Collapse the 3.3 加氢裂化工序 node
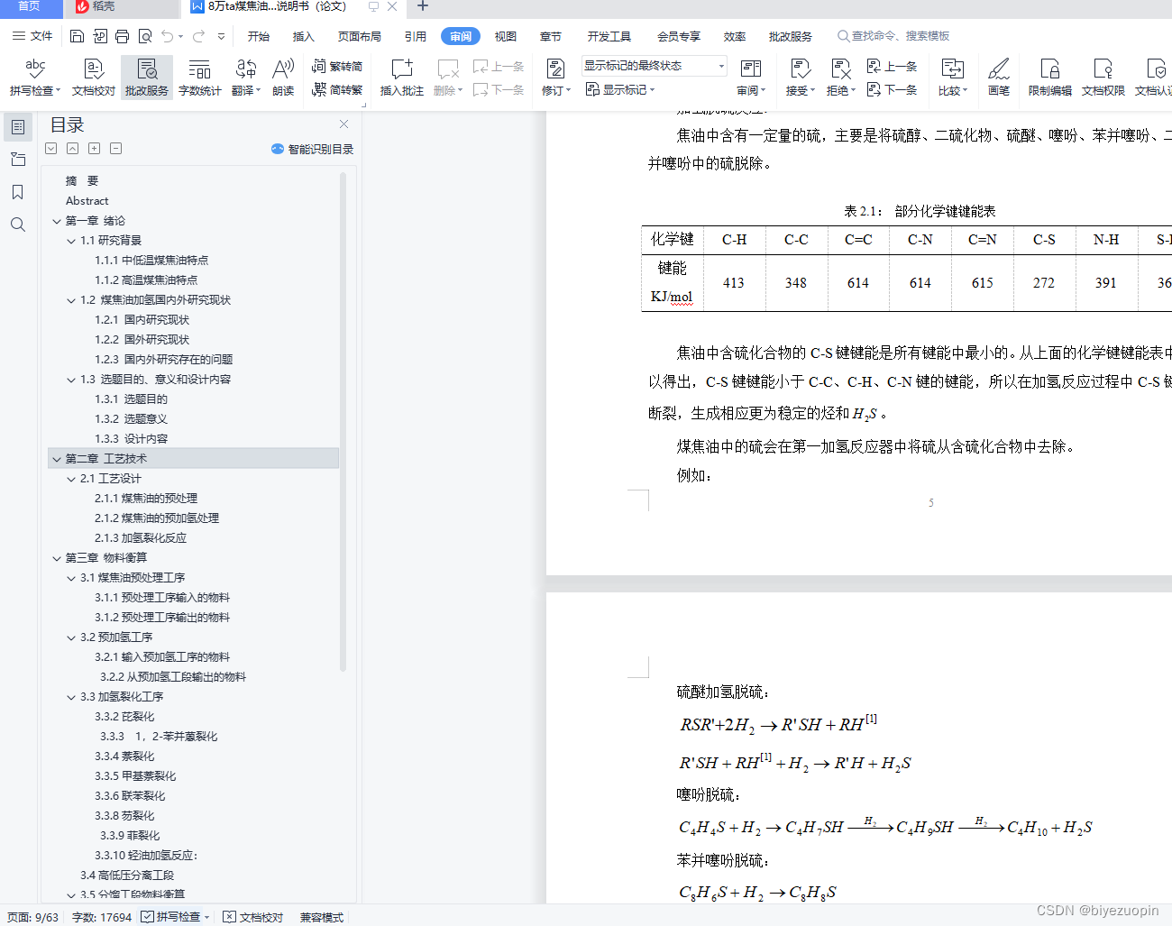Image resolution: width=1172 pixels, height=926 pixels. (71, 697)
